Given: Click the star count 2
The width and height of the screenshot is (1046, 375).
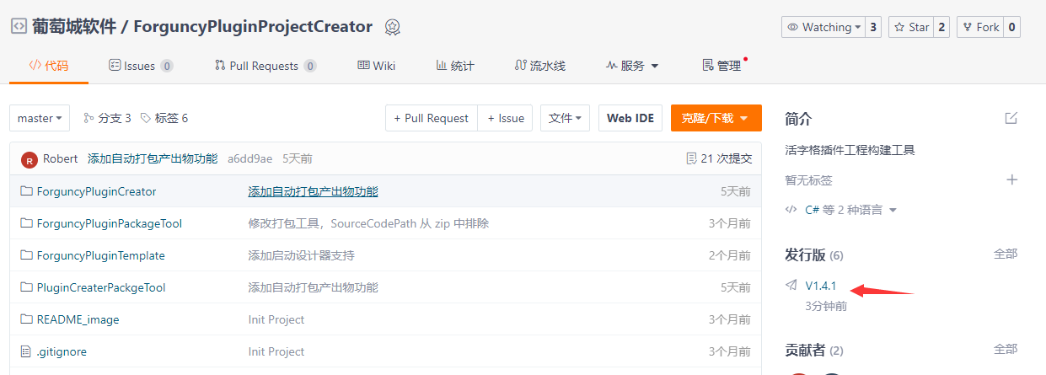Looking at the screenshot, I should (941, 27).
